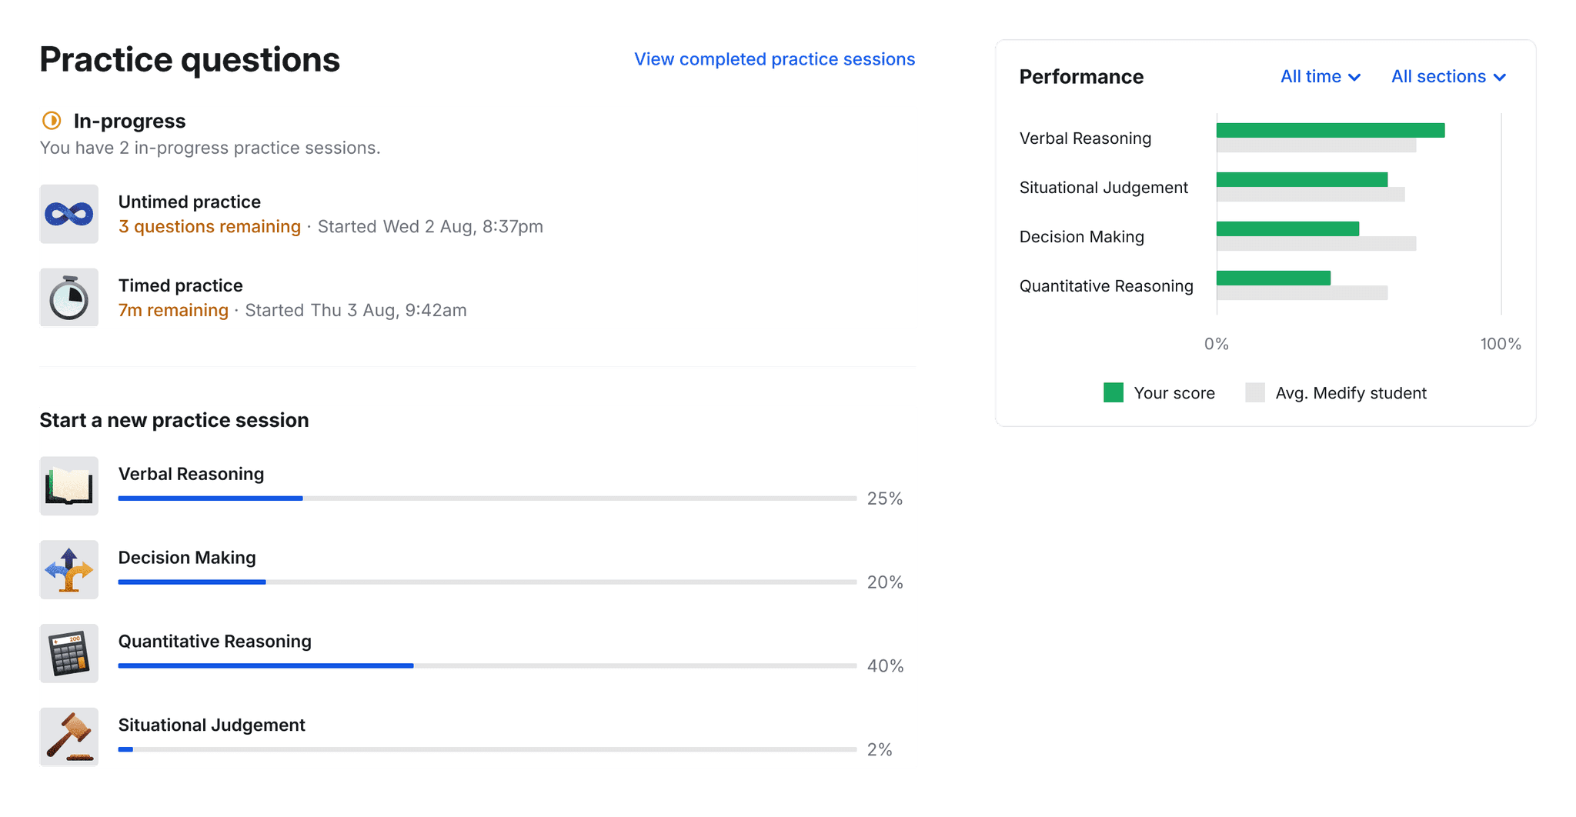Click the arrows Decision Making icon
1576x817 pixels.
[x=68, y=570]
